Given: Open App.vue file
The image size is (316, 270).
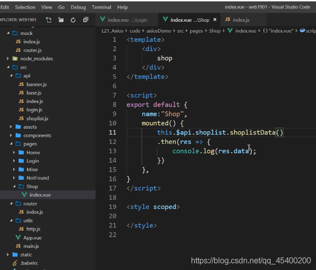Looking at the screenshot, I should pos(32,237).
